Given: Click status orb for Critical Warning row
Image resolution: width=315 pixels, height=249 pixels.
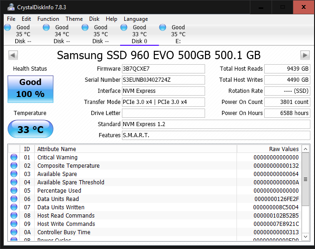Looking at the screenshot, I should tap(14, 157).
